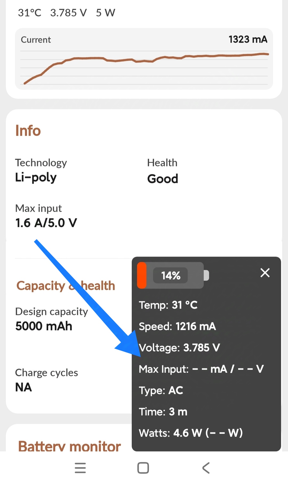
Task: Close the floating battery overlay
Action: [x=265, y=273]
